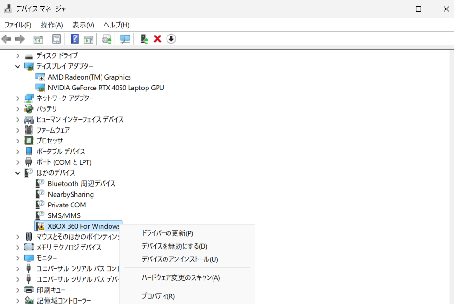454x304 pixels.
Task: Select NVIDIA GeForce RTX 4050 Laptop GPU
Action: 105,88
